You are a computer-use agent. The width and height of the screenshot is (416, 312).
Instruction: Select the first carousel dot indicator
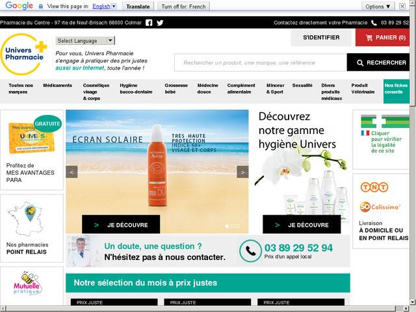click(x=227, y=226)
